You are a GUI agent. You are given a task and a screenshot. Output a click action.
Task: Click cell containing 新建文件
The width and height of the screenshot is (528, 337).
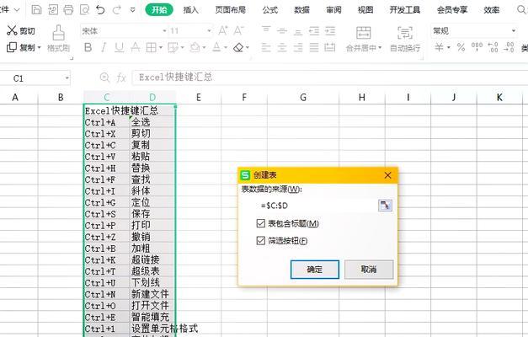[x=152, y=294]
